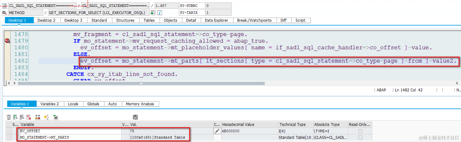
Task: Toggle the Read-Only checkbox for MO_STATEMENT->MT_PARTS
Action: coord(360,137)
